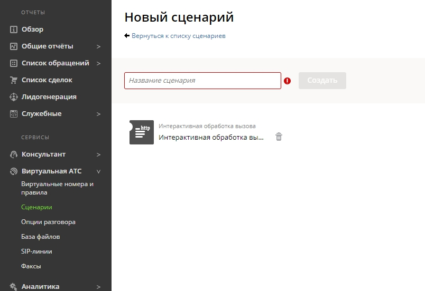Click the Консультант label
Image resolution: width=425 pixels, height=291 pixels.
click(44, 154)
